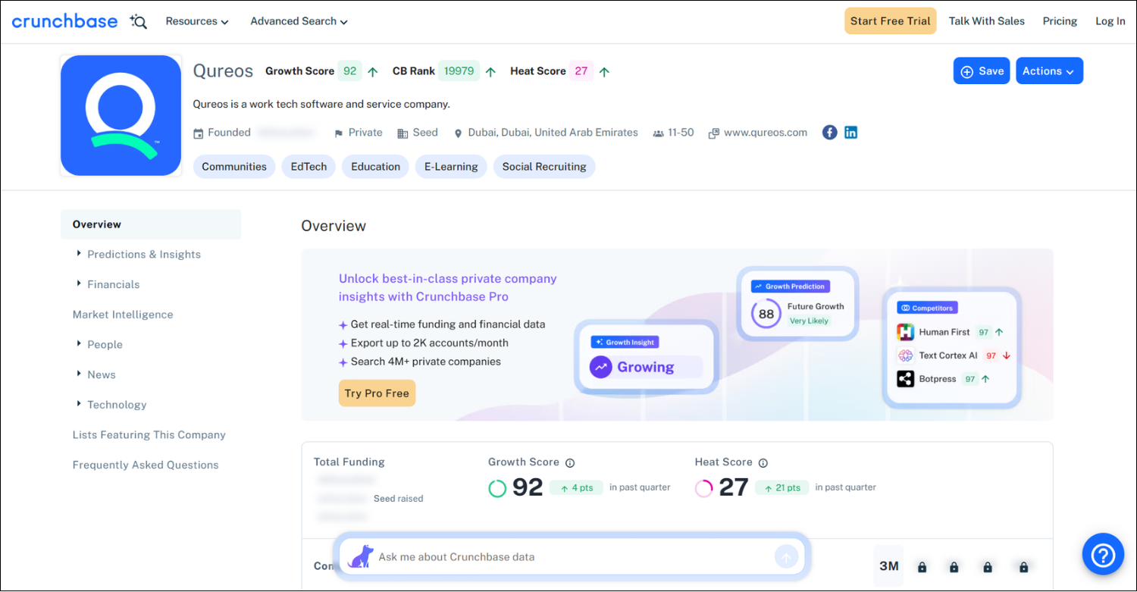Click the E-Learning category tag

451,167
